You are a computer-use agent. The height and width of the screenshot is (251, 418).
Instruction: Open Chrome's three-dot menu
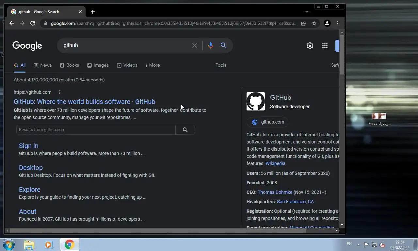tap(338, 23)
